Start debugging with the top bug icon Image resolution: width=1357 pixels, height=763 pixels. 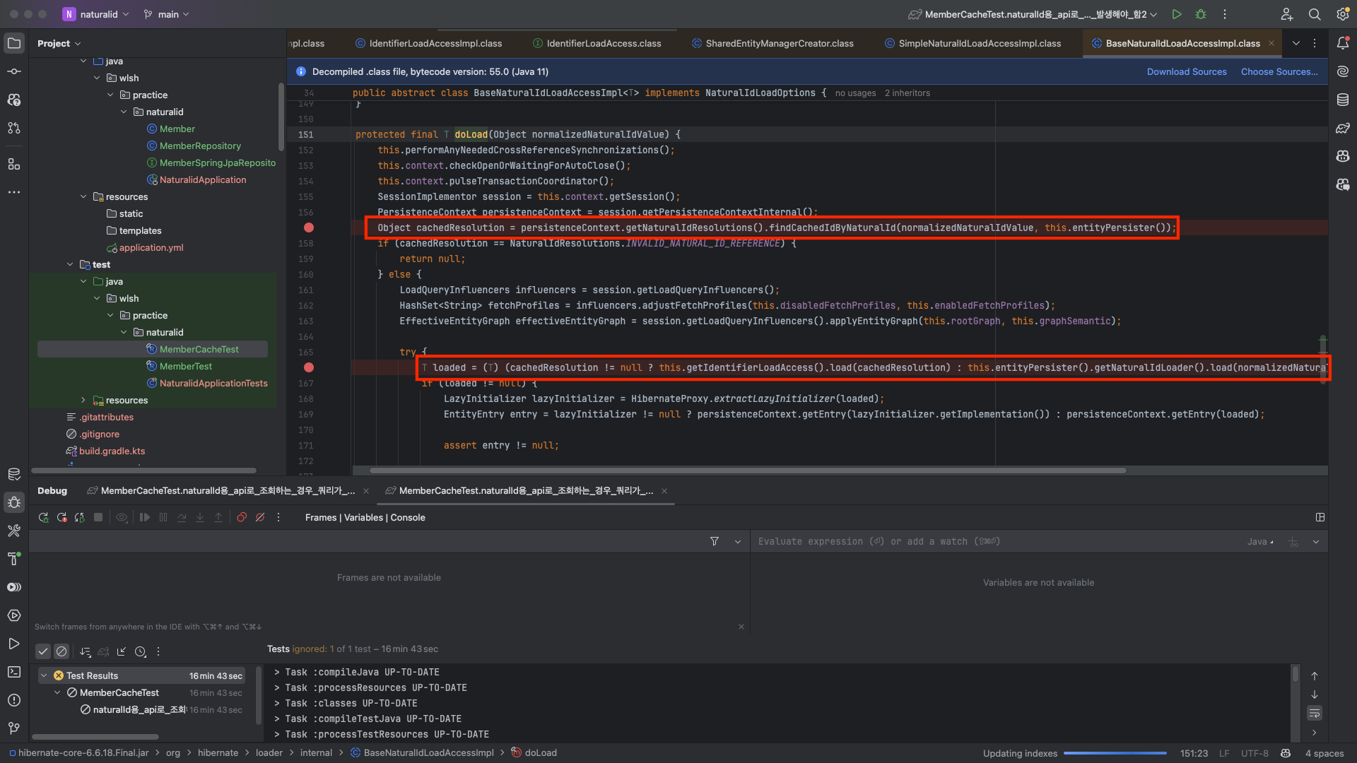[1201, 14]
